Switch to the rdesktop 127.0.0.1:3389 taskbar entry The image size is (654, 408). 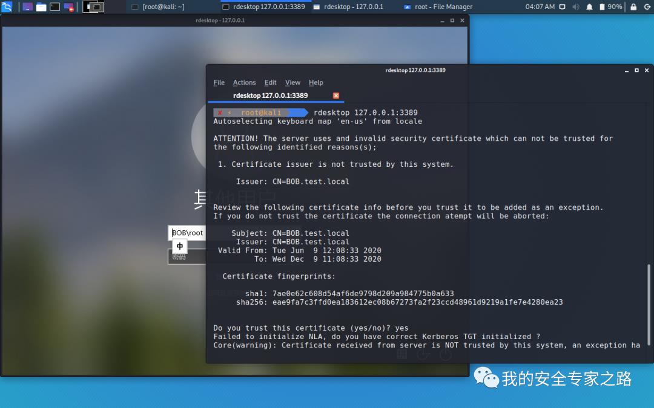tap(265, 7)
